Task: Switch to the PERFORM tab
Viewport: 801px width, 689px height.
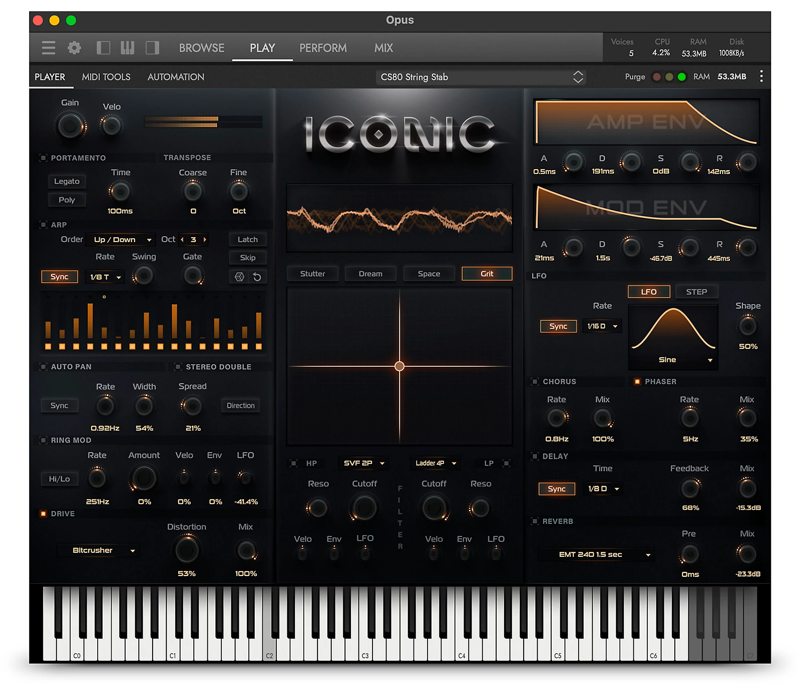Action: point(323,48)
